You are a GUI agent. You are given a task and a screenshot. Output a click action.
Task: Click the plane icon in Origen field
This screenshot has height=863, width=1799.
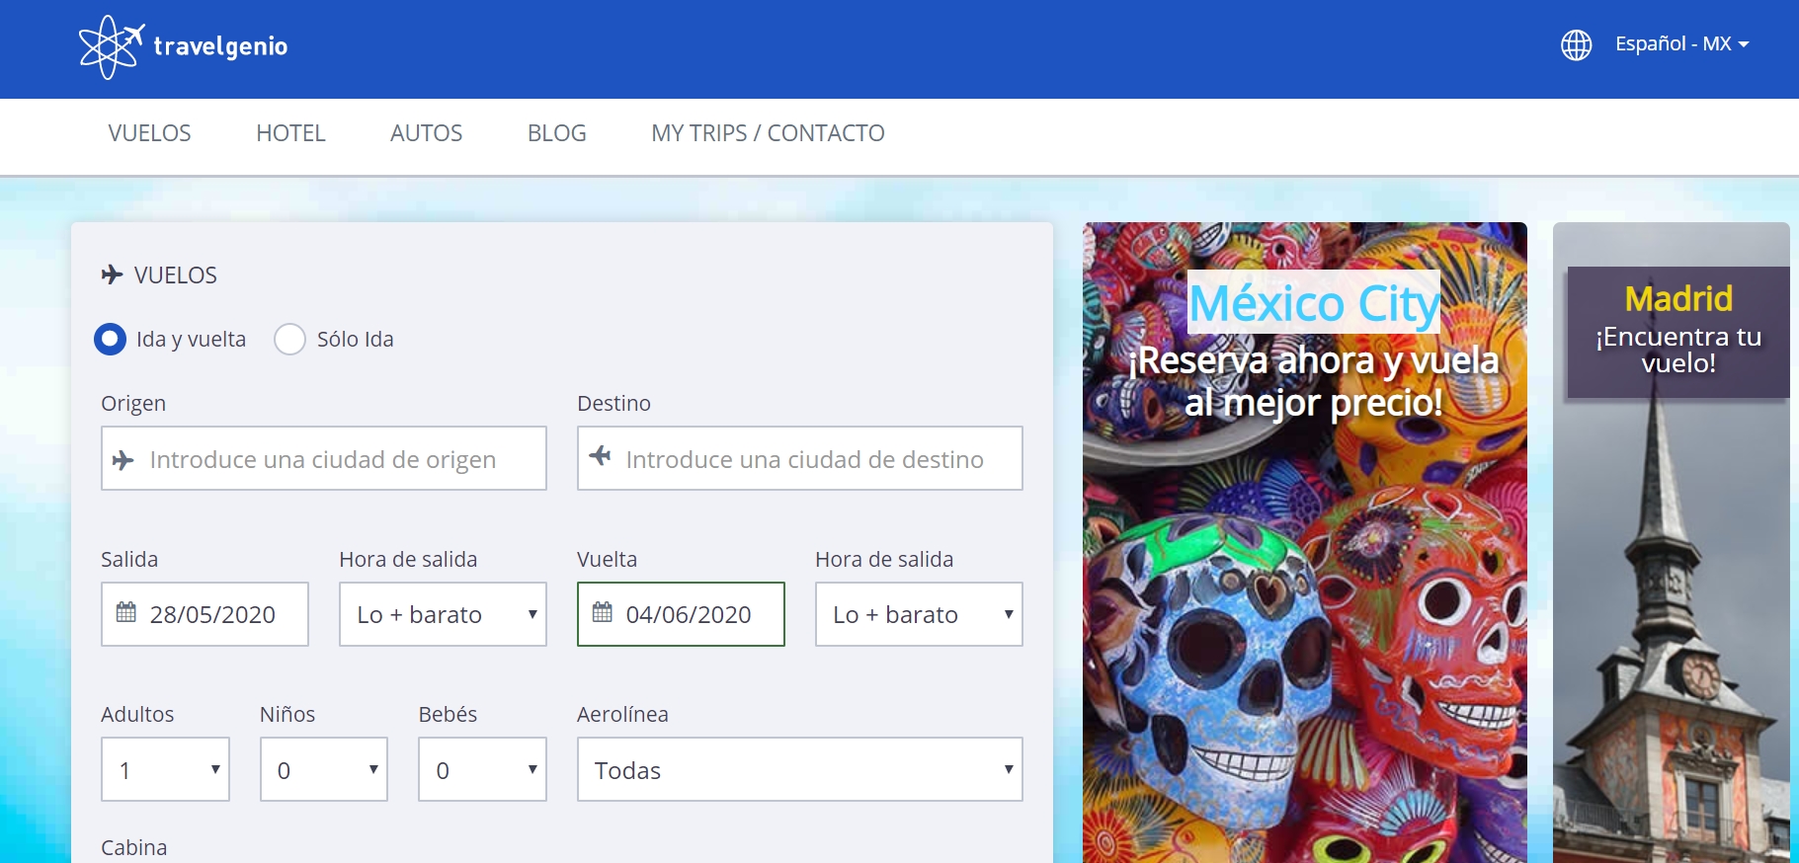click(x=123, y=460)
